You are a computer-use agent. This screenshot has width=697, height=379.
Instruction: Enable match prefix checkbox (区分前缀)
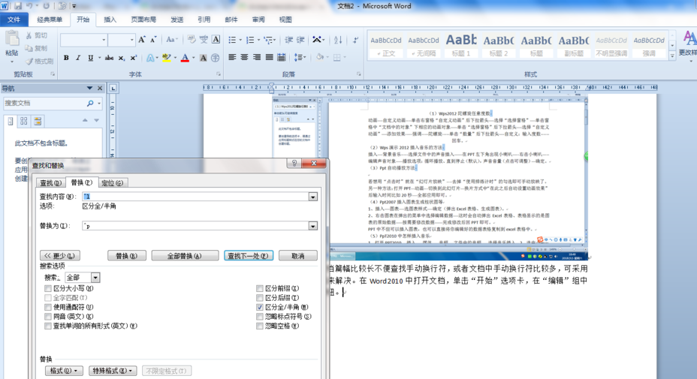tap(260, 288)
